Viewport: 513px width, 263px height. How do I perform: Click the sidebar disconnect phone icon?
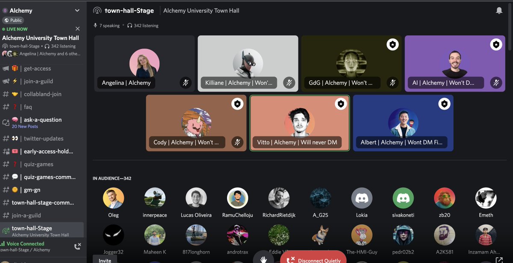pos(78,246)
